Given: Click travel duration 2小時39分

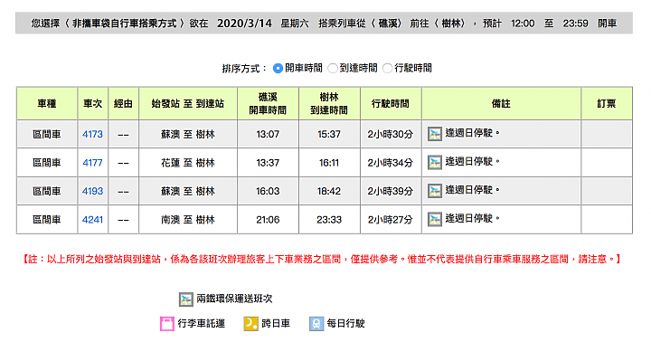Looking at the screenshot, I should click(391, 191).
